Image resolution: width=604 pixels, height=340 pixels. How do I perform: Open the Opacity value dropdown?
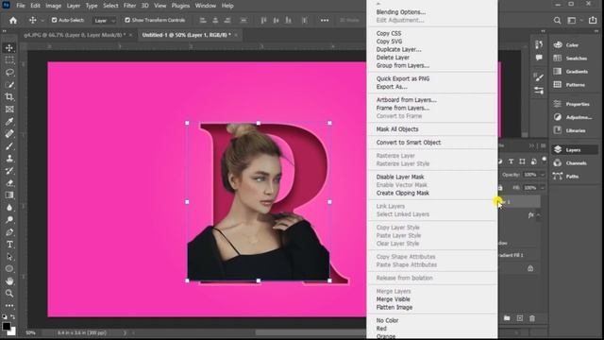543,175
